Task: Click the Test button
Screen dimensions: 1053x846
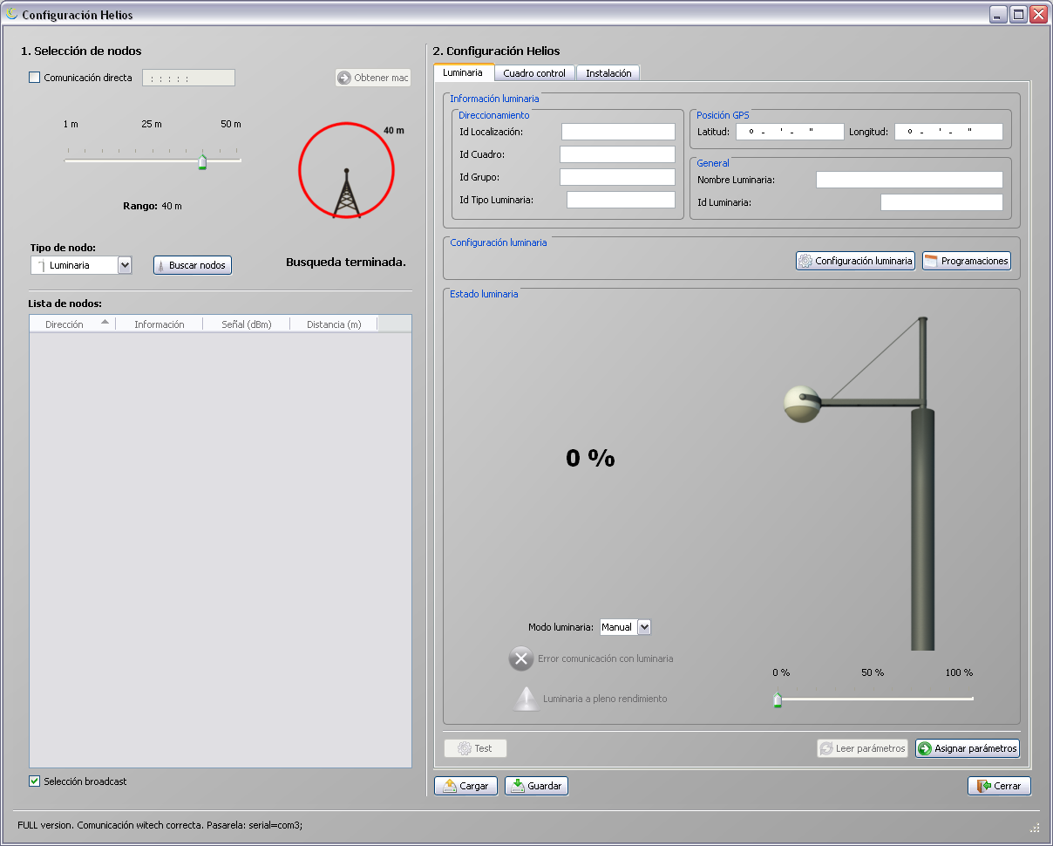Action: click(x=475, y=748)
